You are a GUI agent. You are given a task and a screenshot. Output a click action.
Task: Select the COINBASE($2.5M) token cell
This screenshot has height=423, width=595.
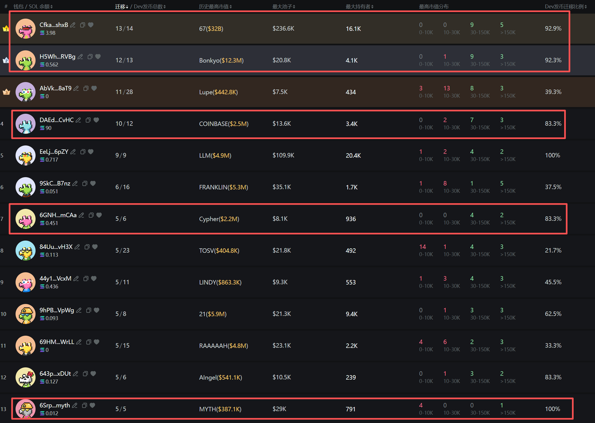[x=224, y=124]
